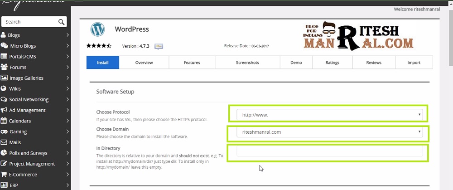Viewport: 453px width, 190px height.
Task: Click the Ad Management megaphone icon
Action: tap(4, 110)
